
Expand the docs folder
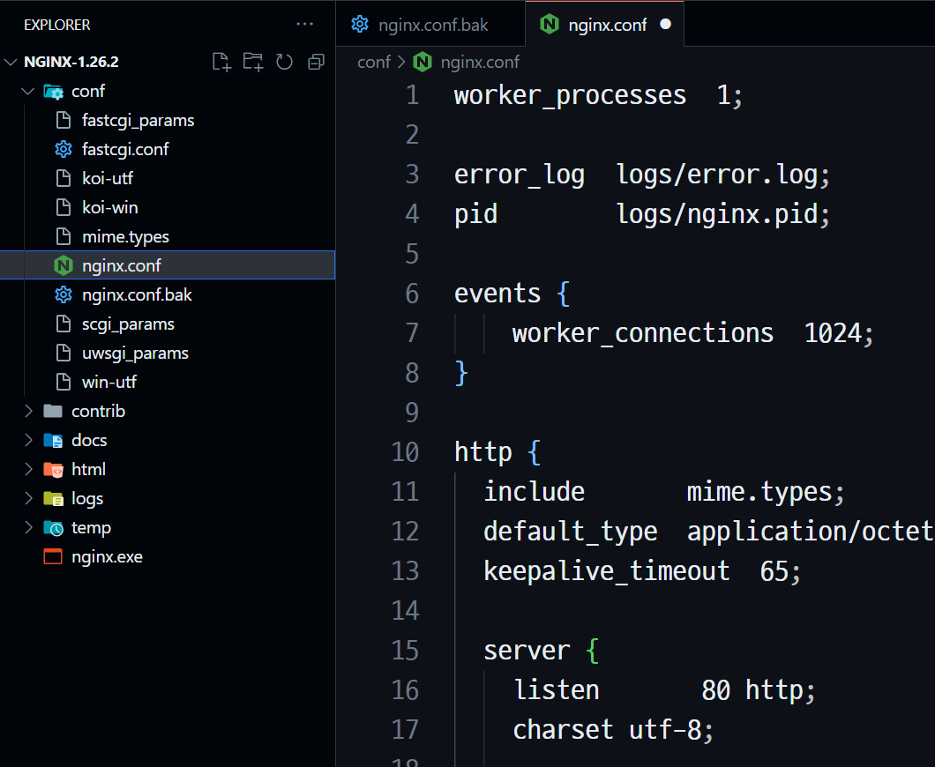point(28,441)
